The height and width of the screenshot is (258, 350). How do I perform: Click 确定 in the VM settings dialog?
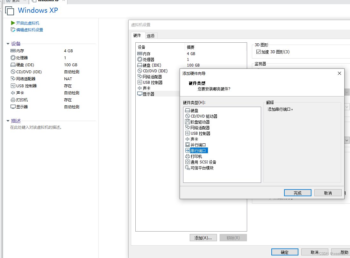[285, 252]
